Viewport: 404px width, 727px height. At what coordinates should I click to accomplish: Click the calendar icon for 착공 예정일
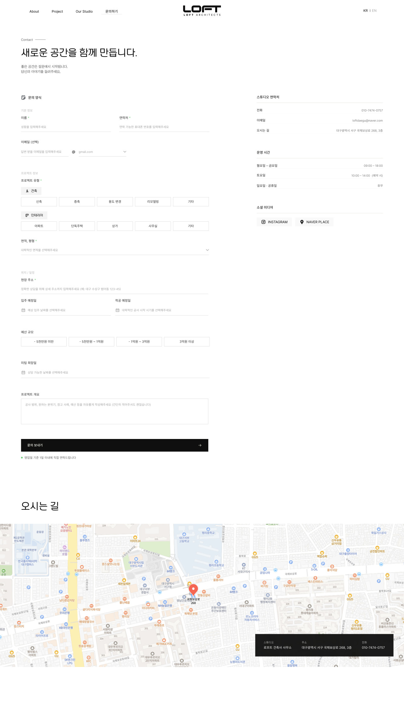tap(117, 310)
